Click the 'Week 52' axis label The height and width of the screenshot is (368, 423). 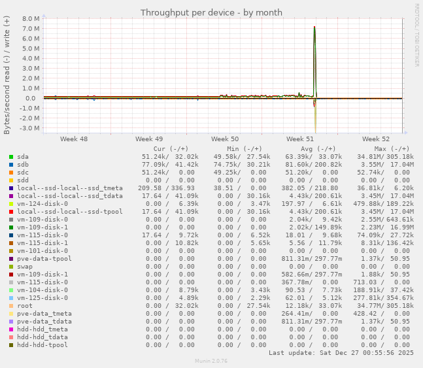(376, 139)
